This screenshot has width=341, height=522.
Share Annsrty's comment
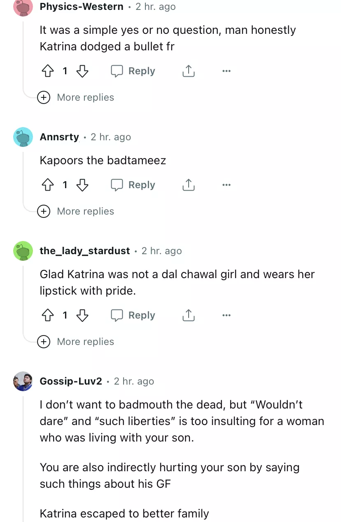point(188,185)
